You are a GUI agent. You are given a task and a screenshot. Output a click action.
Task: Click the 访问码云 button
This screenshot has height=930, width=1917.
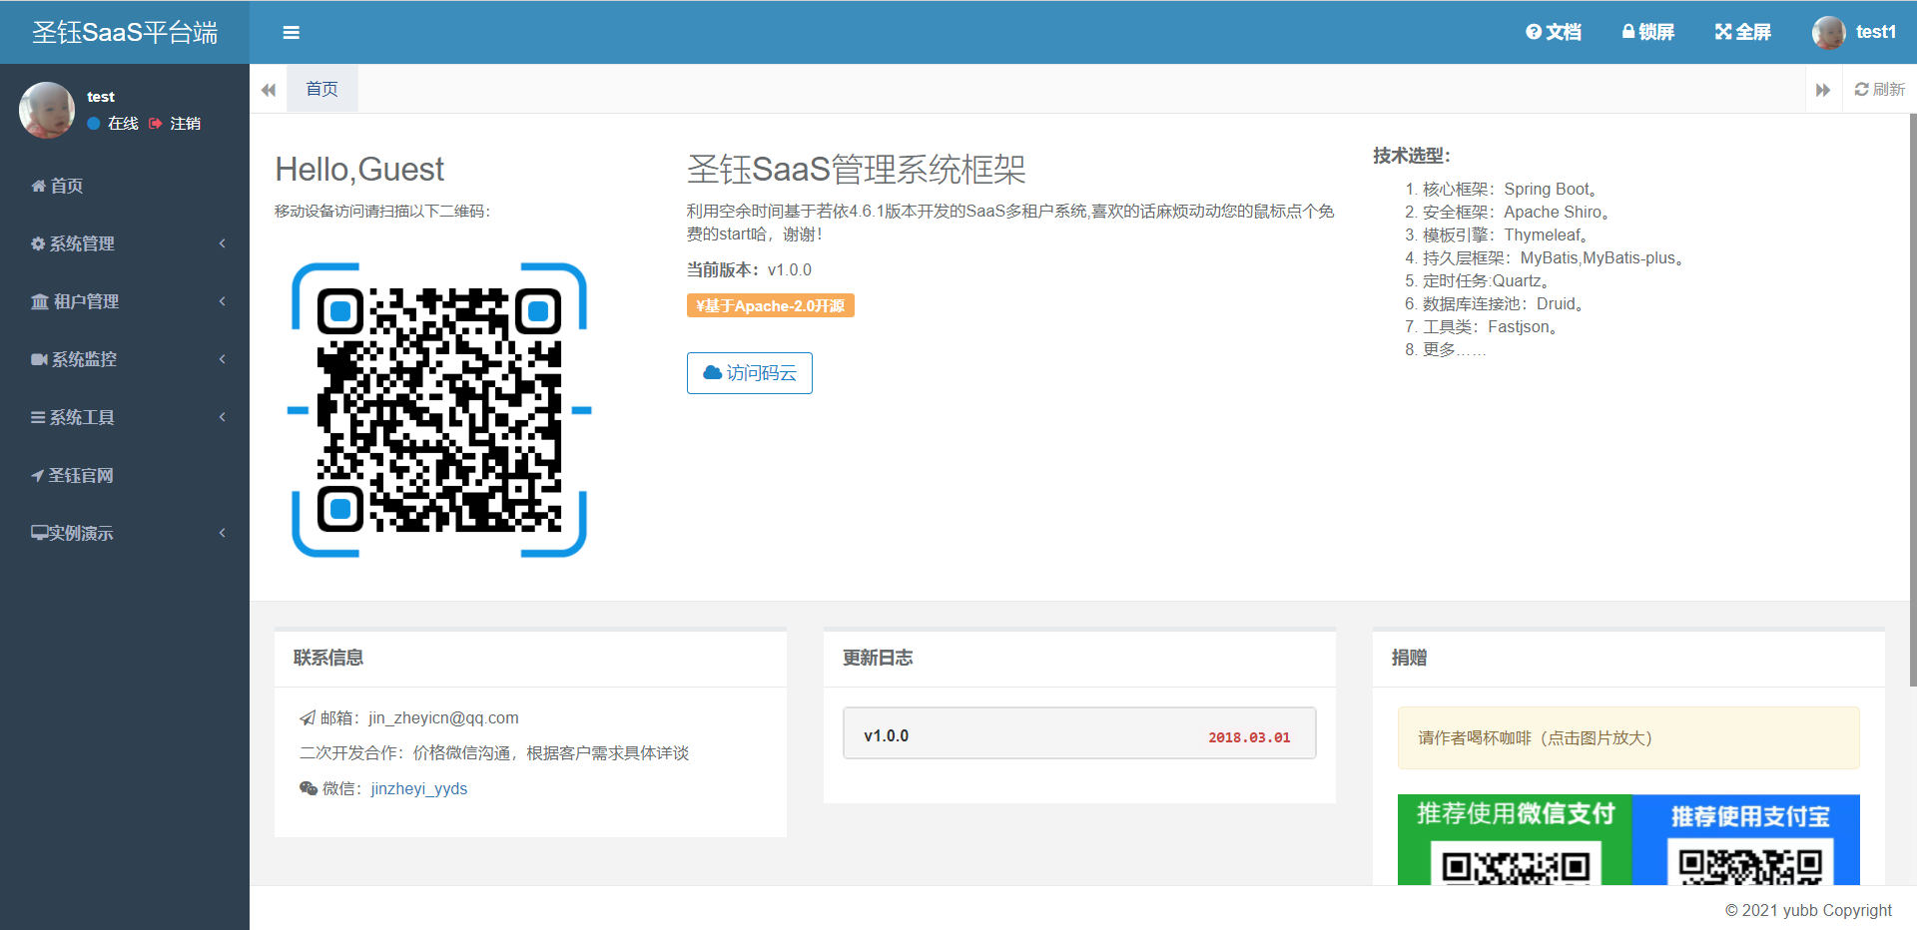click(x=750, y=373)
